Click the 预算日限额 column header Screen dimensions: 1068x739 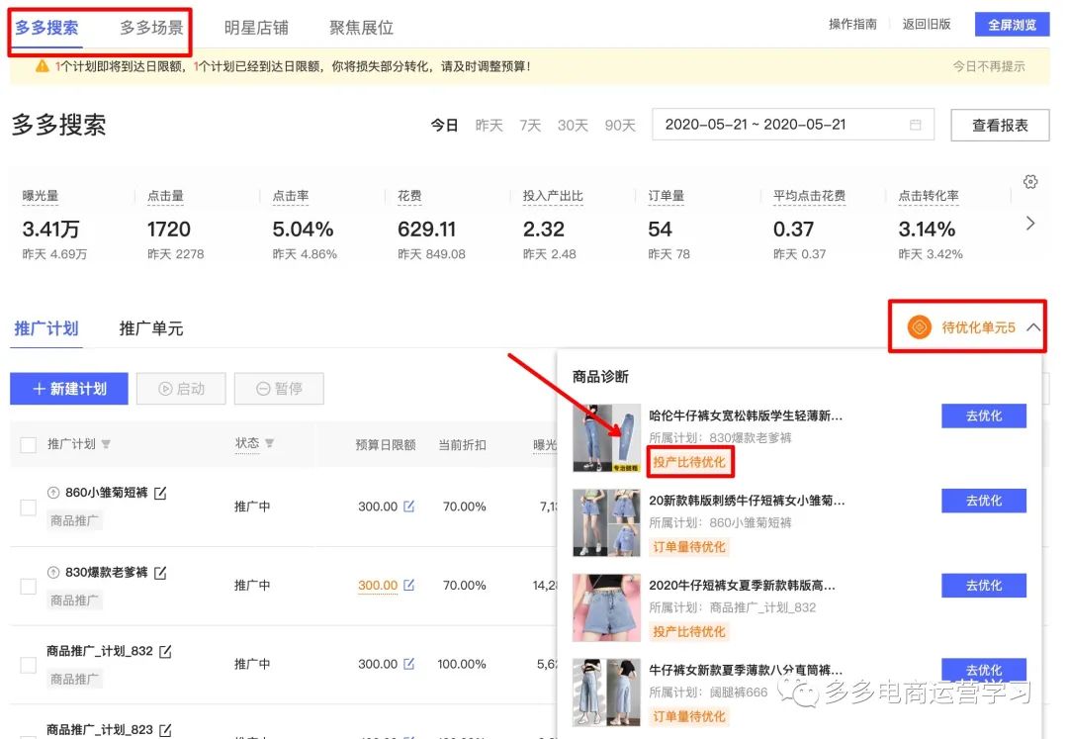click(386, 445)
